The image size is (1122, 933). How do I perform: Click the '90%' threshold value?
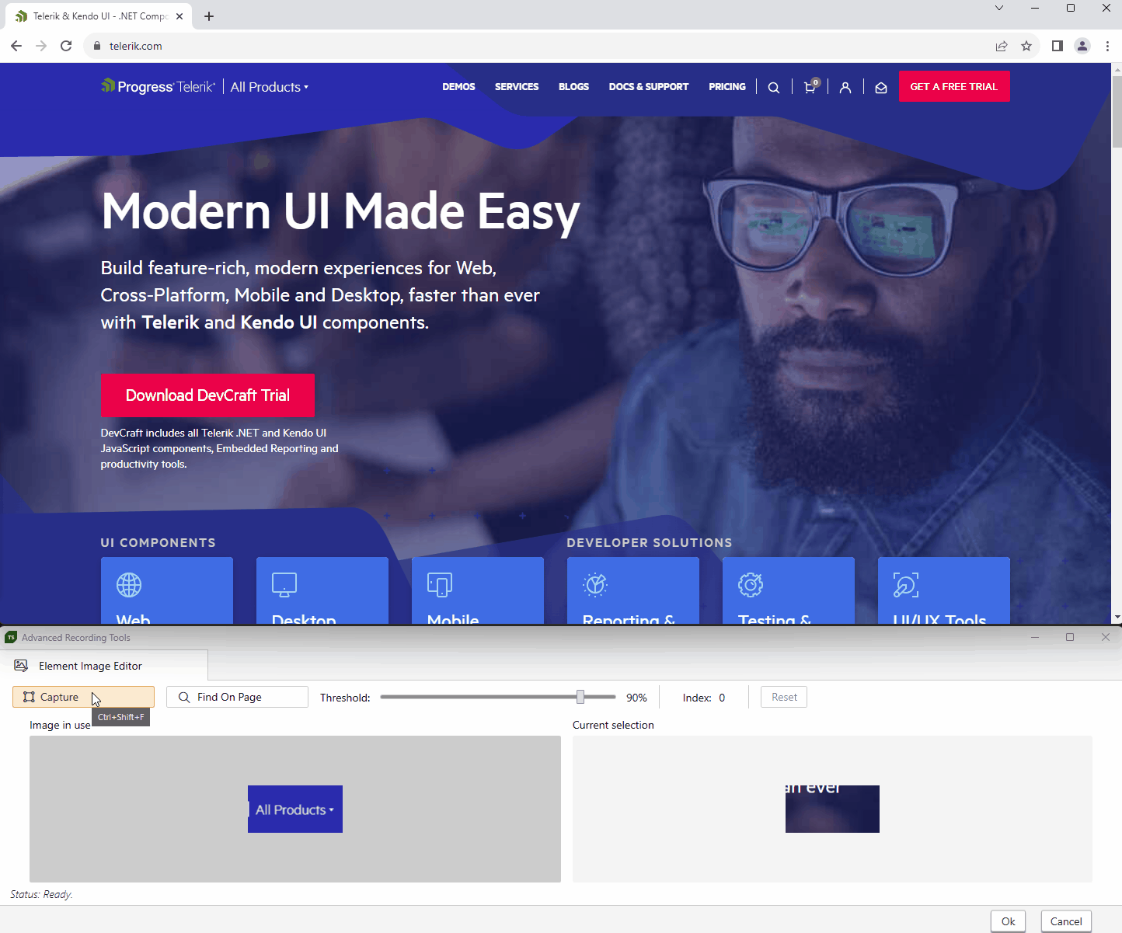point(636,698)
